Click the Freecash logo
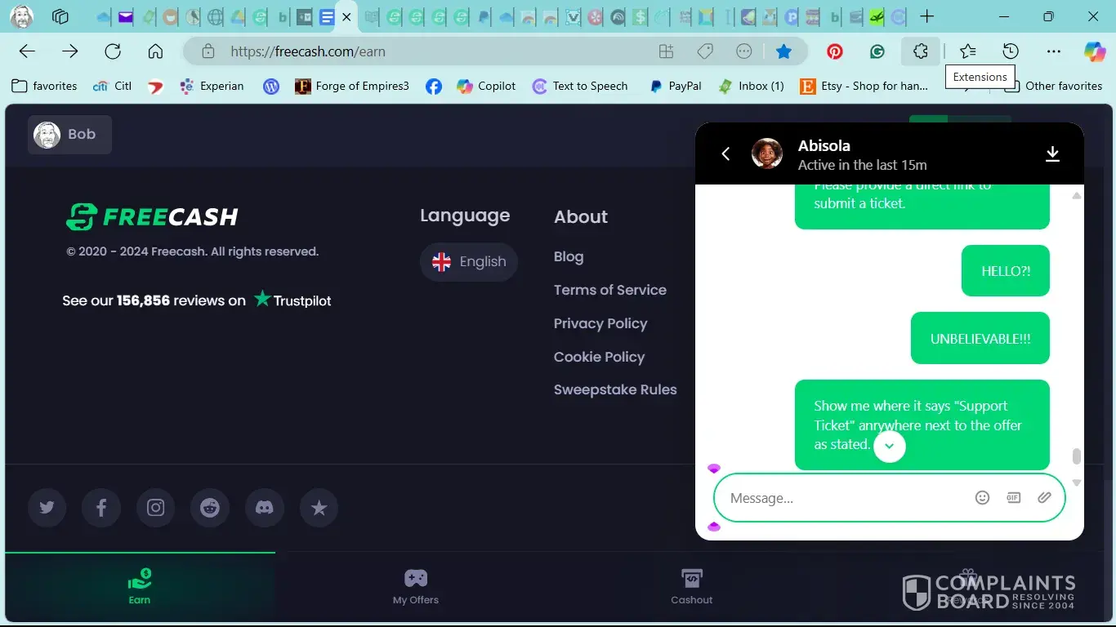Viewport: 1116px width, 627px height. pos(152,216)
